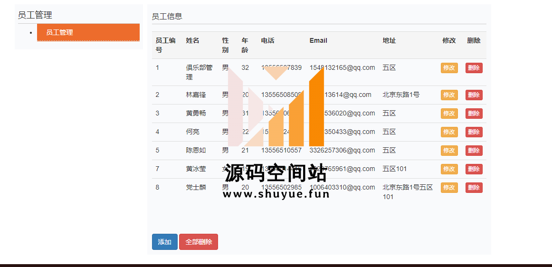
Task: Edit 陈恩如 employee information
Action: click(449, 151)
